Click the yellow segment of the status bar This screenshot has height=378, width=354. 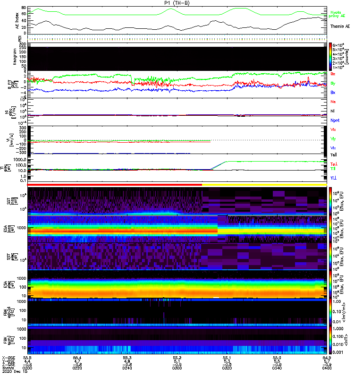(x=264, y=185)
